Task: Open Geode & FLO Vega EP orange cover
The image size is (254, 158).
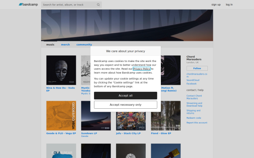Action: (61, 116)
